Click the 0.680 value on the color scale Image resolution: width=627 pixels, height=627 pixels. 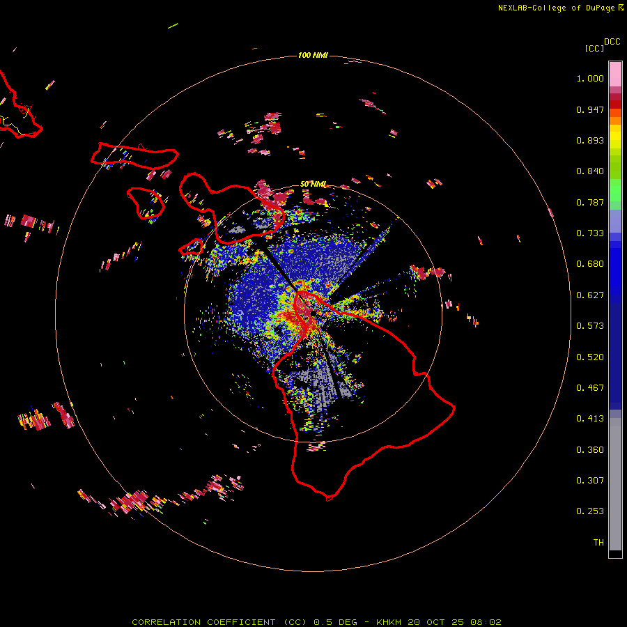(x=590, y=264)
